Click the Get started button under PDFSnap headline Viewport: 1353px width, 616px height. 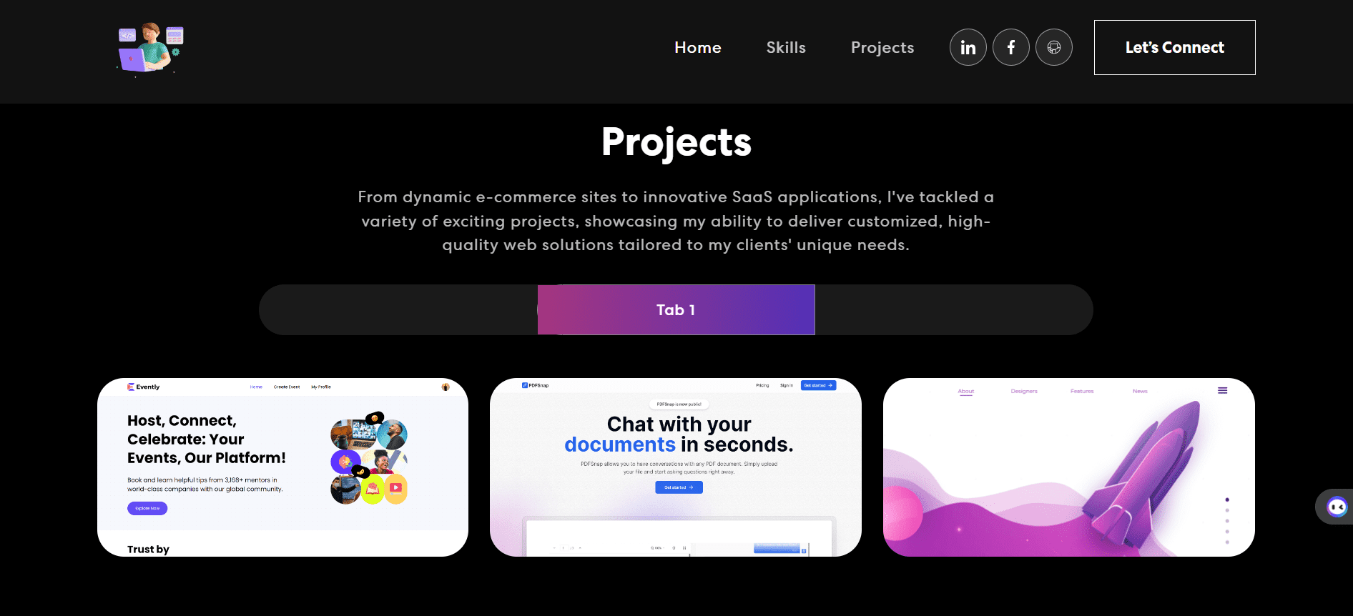pos(679,487)
